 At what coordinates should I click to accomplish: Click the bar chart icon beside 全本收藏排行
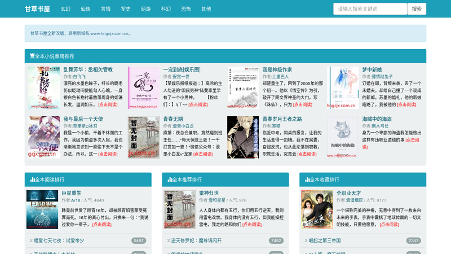307,179
